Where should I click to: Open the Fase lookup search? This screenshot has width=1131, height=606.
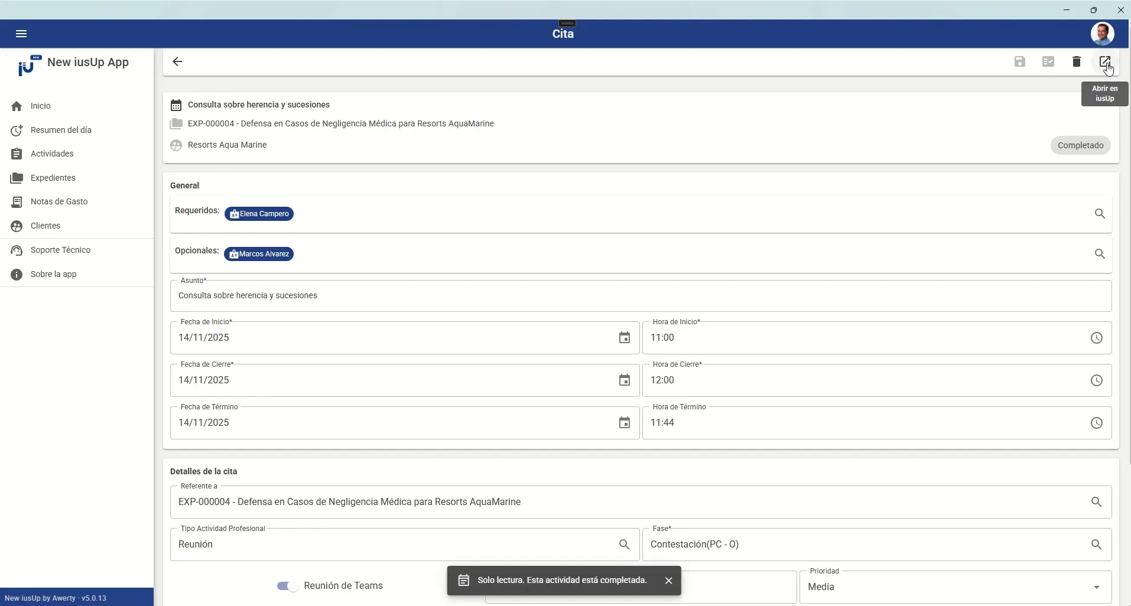(1097, 545)
